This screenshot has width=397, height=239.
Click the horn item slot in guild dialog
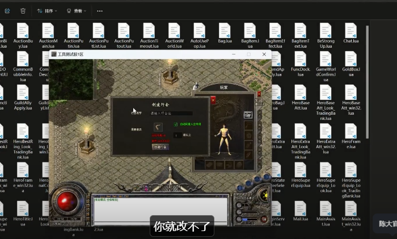pos(158,127)
